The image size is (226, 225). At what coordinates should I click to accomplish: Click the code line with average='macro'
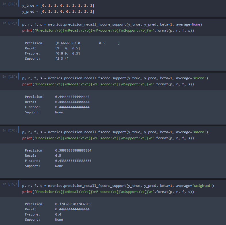pos(115,132)
